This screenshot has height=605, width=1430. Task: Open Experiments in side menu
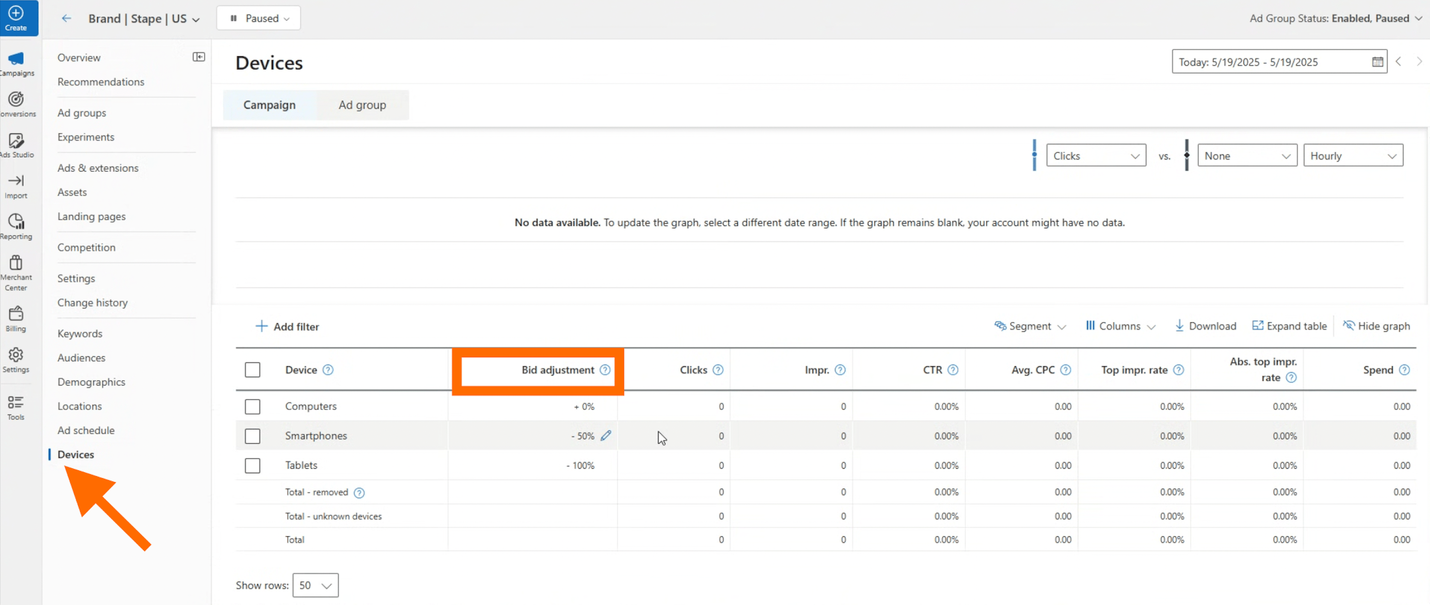pyautogui.click(x=86, y=137)
